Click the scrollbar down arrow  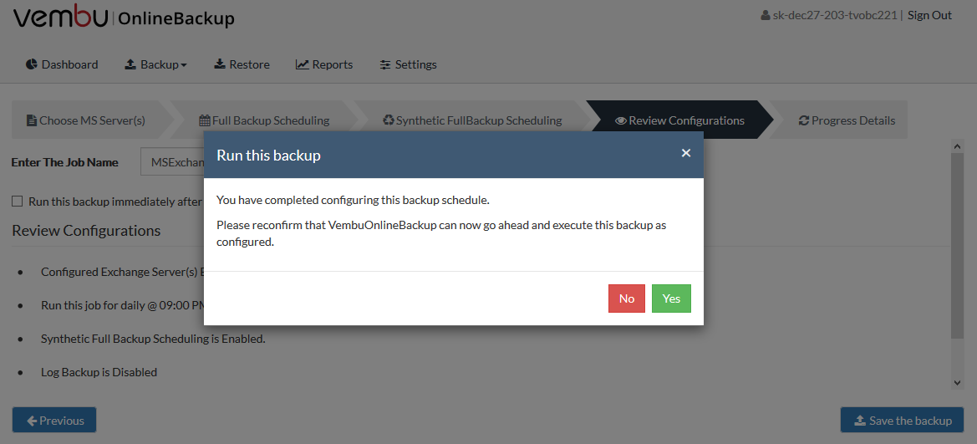pos(958,383)
